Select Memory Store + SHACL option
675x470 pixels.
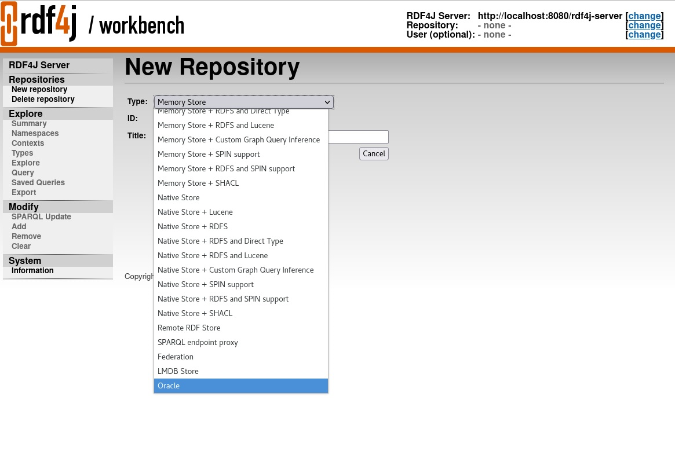[x=240, y=183]
